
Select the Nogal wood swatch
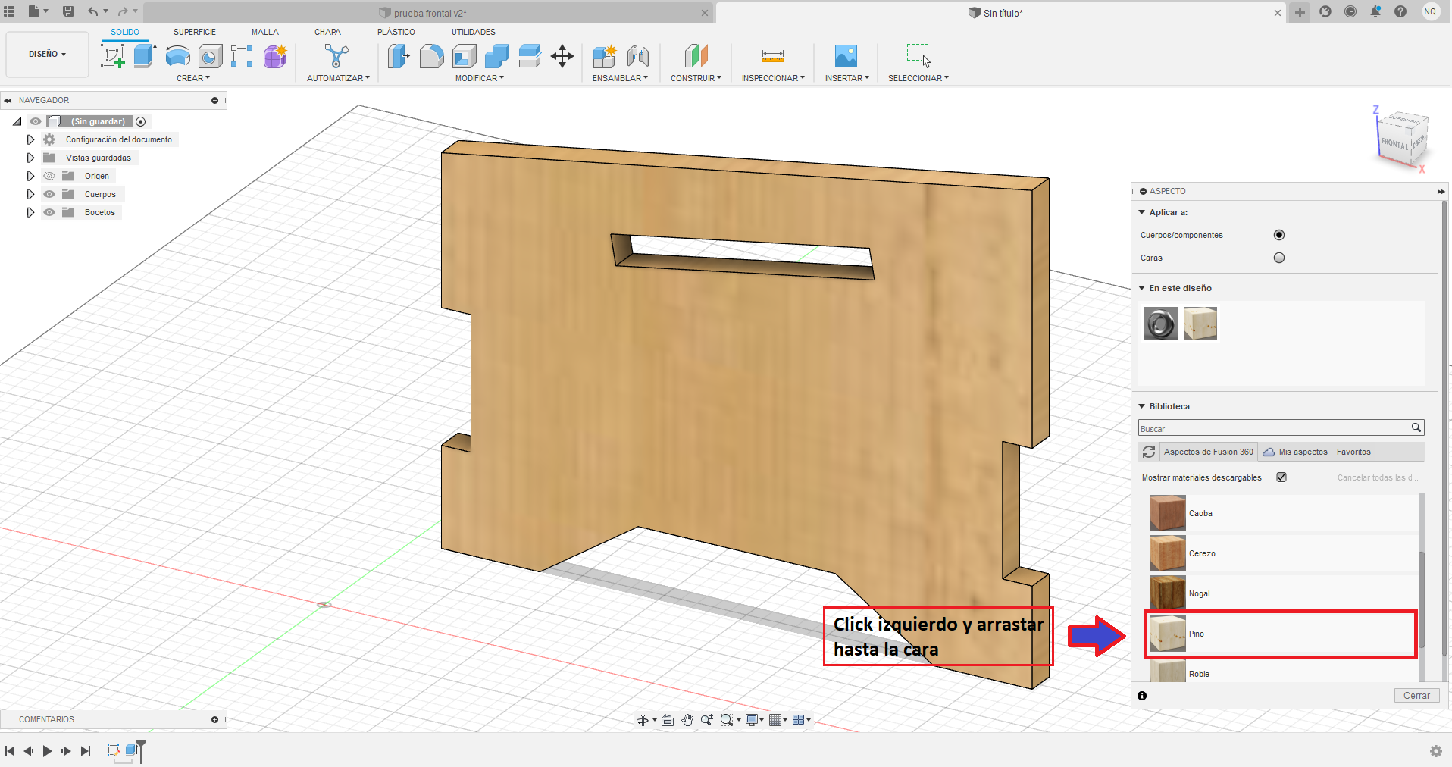pyautogui.click(x=1167, y=593)
